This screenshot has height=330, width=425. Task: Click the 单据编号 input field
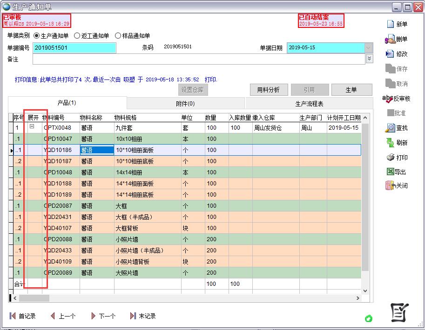(x=74, y=48)
